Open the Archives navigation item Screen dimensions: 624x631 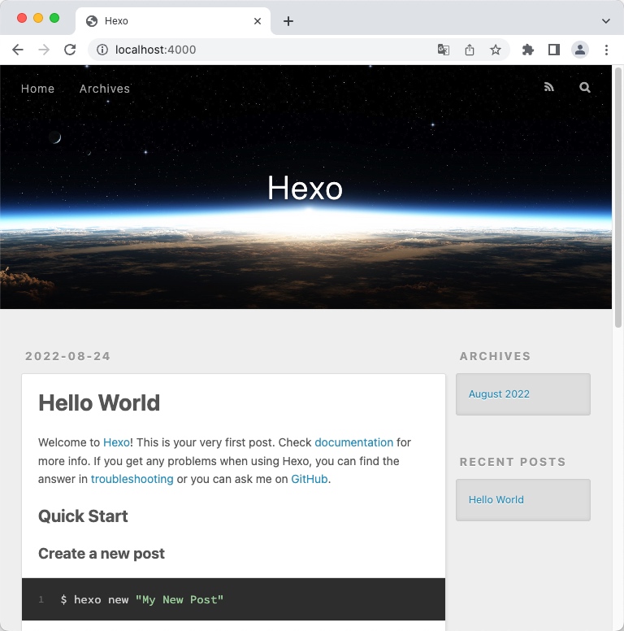(x=105, y=89)
